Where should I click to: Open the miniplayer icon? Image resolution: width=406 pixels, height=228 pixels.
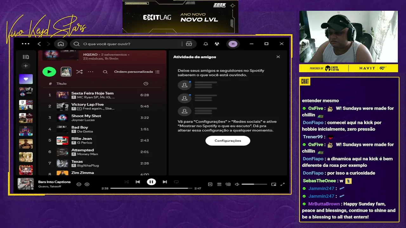pyautogui.click(x=274, y=184)
